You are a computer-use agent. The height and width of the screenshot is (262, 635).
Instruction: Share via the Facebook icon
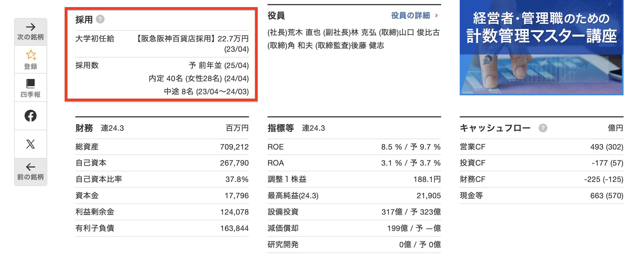[31, 116]
